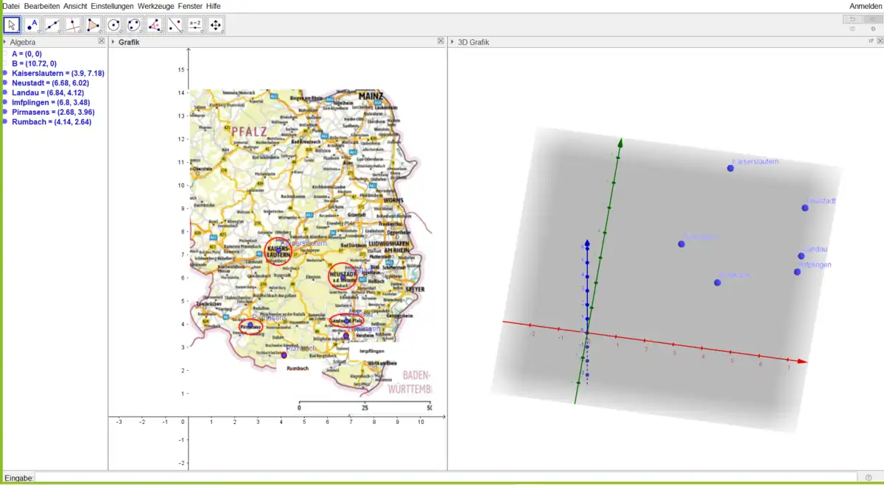Select the New Point tool
884x485 pixels.
coord(32,25)
